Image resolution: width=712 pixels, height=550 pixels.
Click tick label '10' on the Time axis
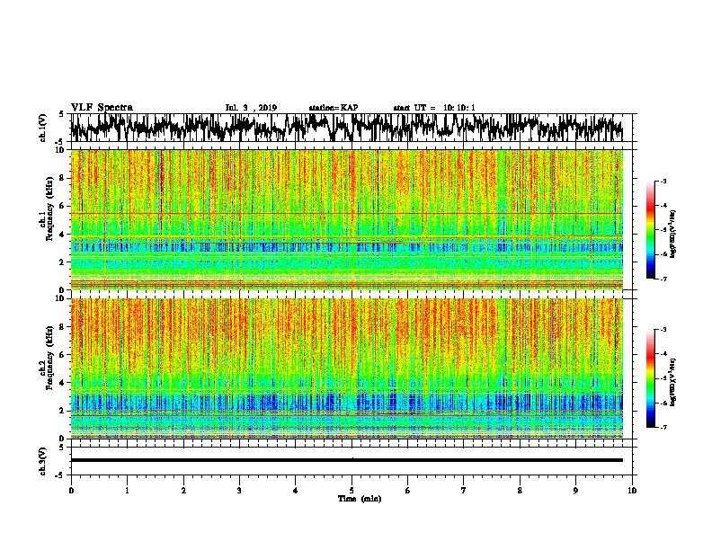(x=632, y=490)
